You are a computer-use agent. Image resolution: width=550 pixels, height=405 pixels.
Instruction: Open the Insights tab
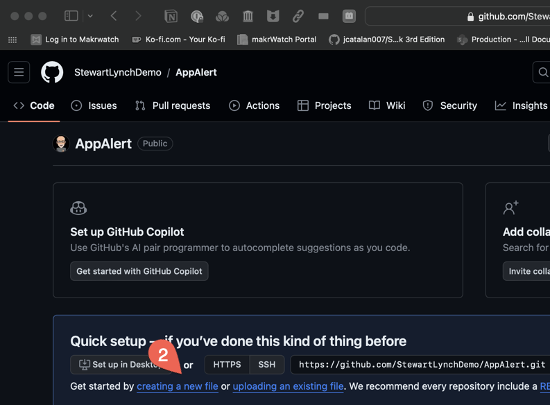pyautogui.click(x=522, y=105)
